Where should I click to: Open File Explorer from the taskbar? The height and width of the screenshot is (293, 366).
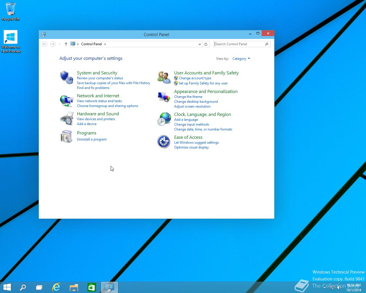[74, 287]
